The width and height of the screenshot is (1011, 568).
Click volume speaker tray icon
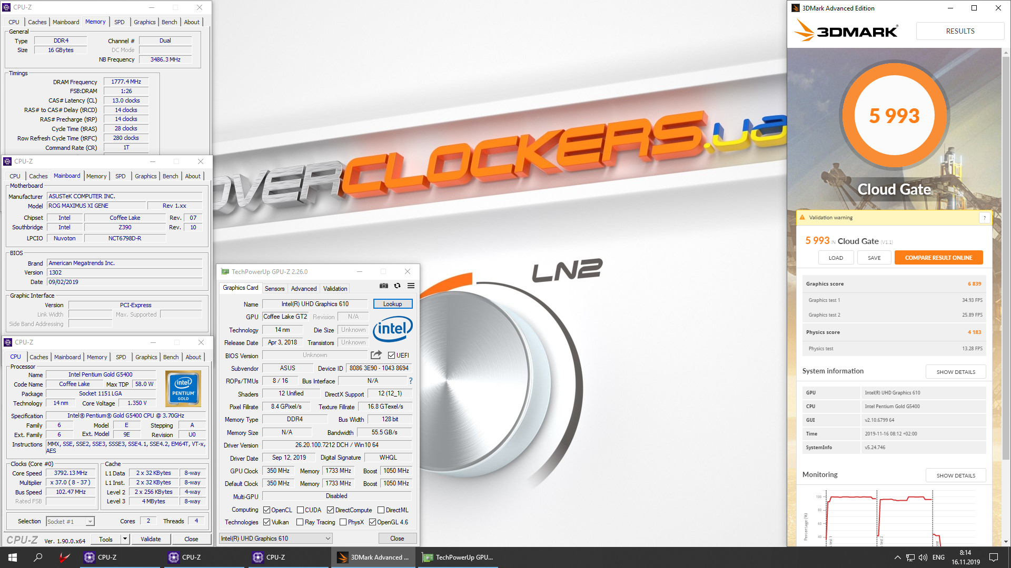923,557
